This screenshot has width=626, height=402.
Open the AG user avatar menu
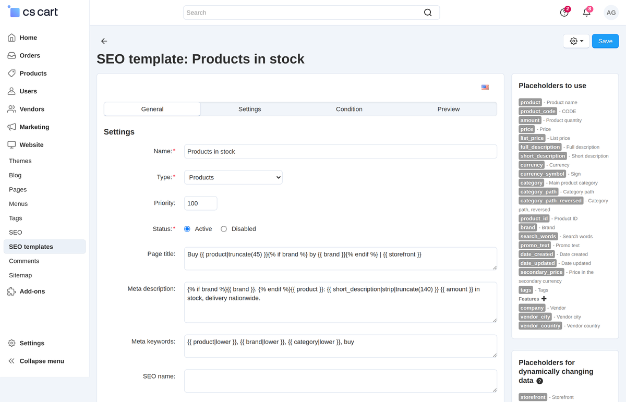pos(611,13)
